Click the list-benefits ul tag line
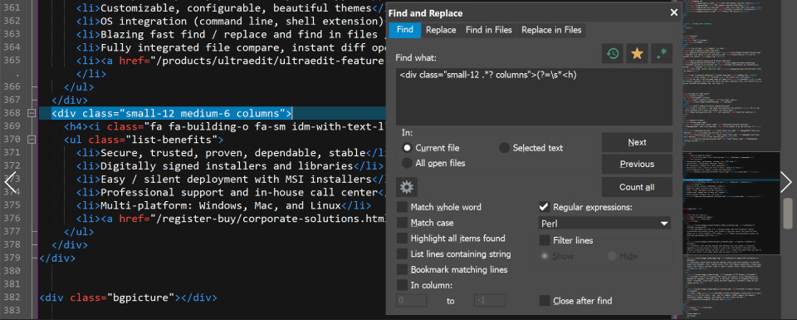Image resolution: width=797 pixels, height=320 pixels. [x=144, y=140]
